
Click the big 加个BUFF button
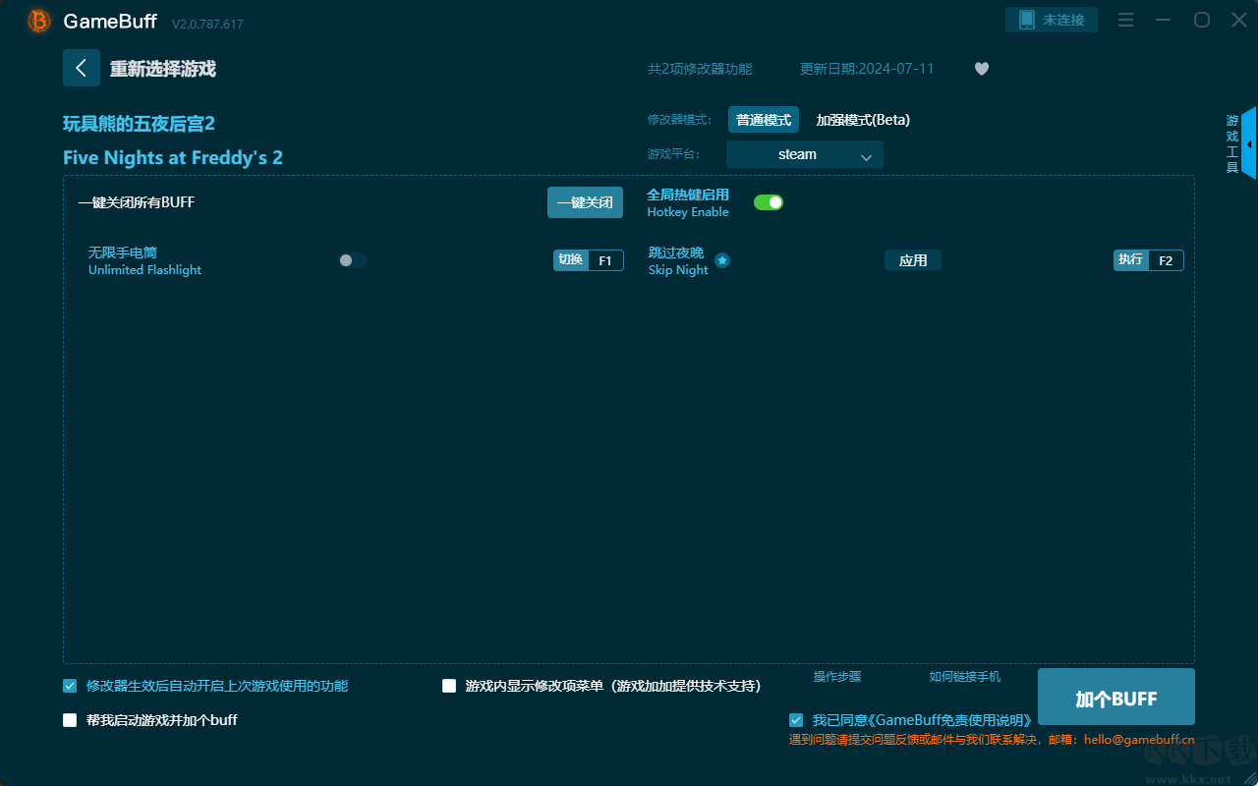tap(1116, 699)
